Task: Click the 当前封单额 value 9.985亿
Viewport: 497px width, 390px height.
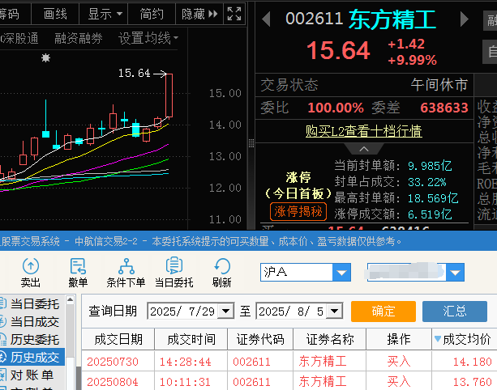Action: 430,166
